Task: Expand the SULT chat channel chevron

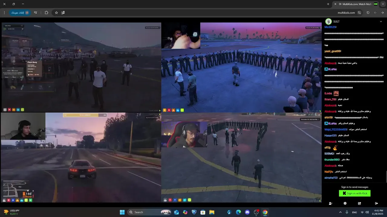Action: 381,21
